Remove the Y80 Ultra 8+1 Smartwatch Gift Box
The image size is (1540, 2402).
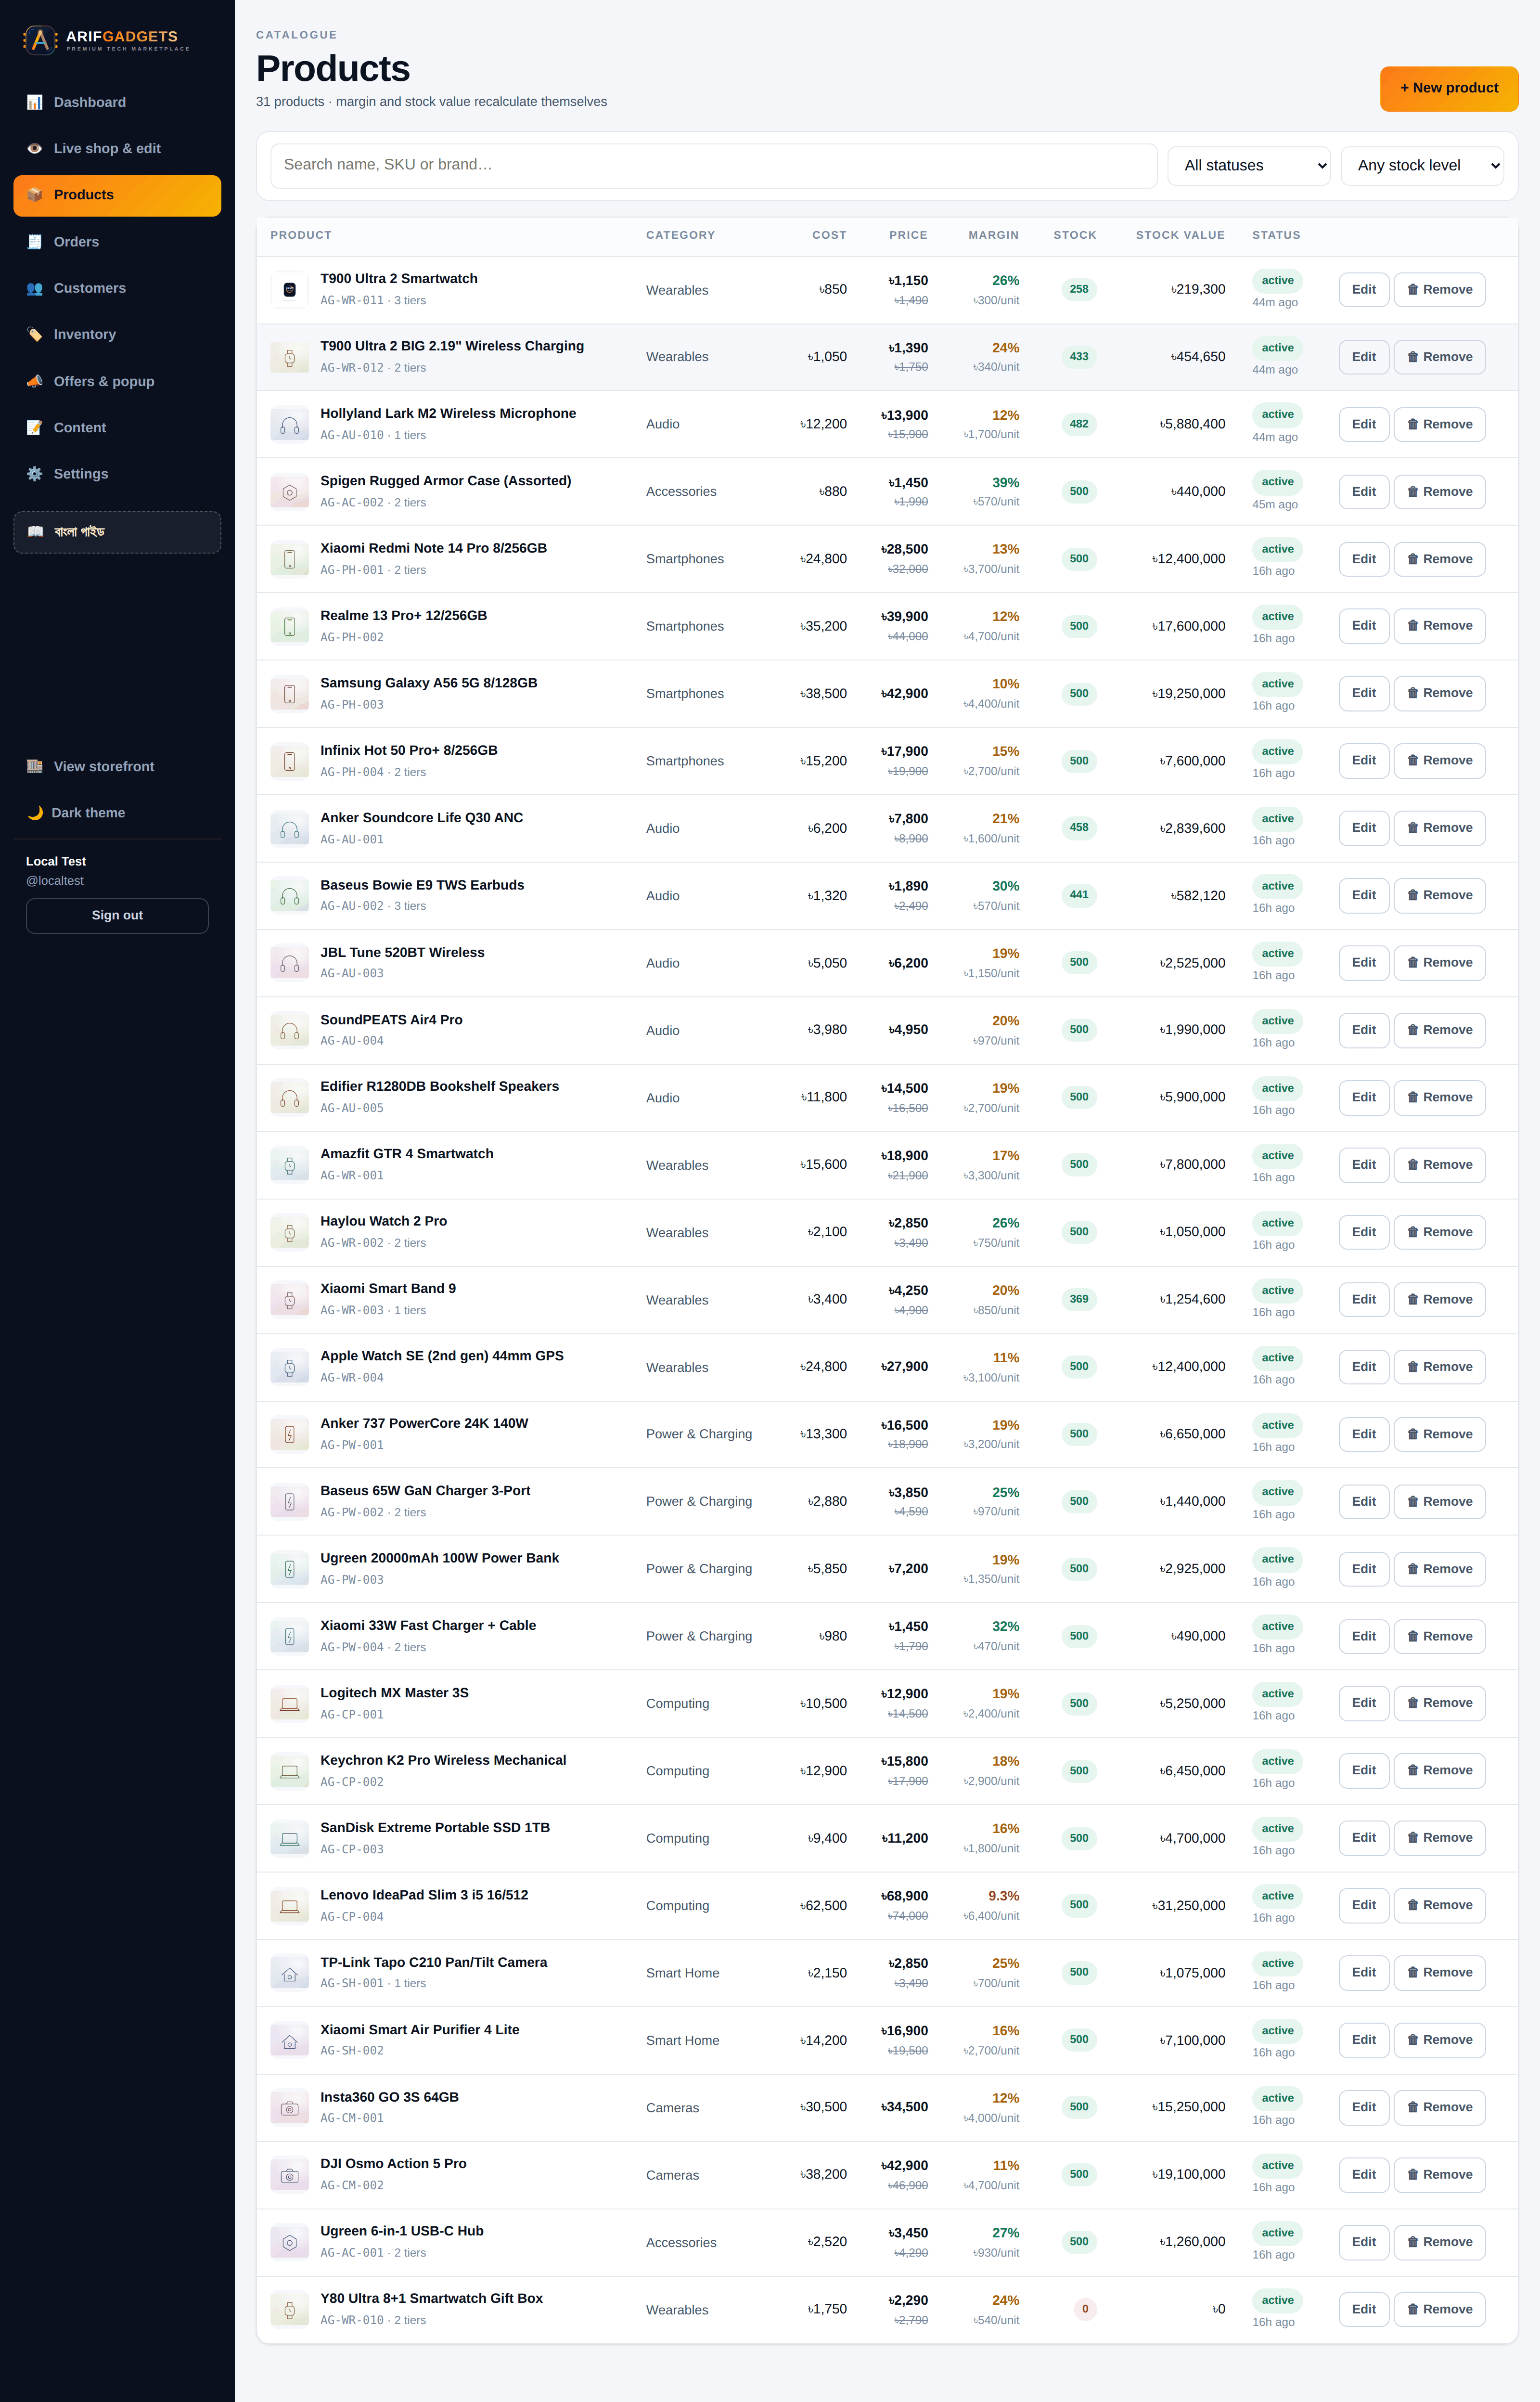(x=1439, y=2310)
